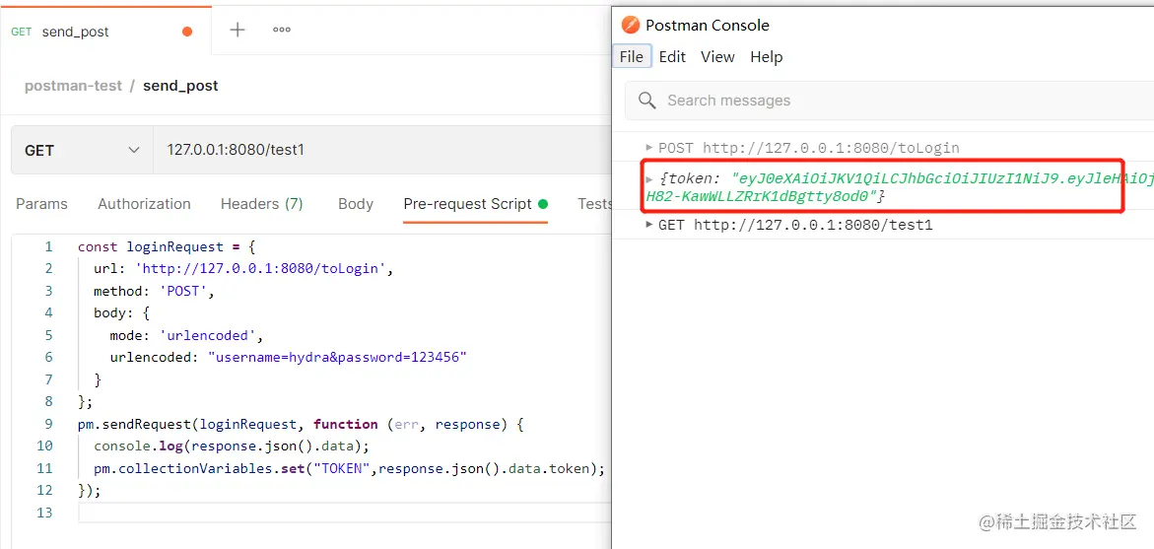Open the File menu in Postman Console
The height and width of the screenshot is (549, 1154).
(632, 56)
